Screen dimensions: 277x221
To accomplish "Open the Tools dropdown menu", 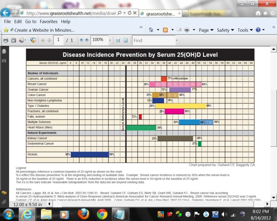I will point(245,30).
